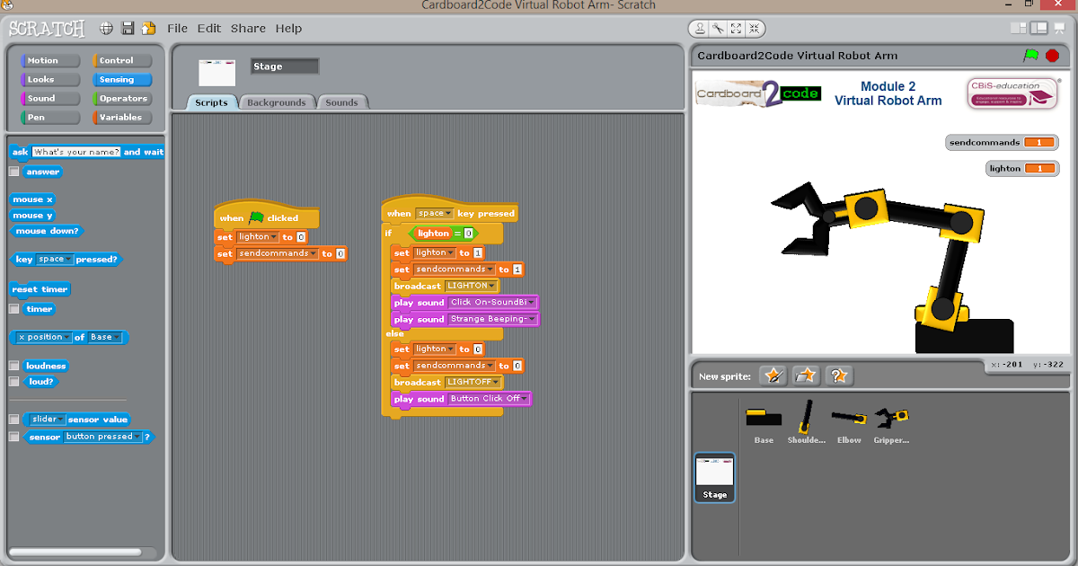Switch to the Sounds tab
This screenshot has width=1078, height=566.
click(341, 102)
